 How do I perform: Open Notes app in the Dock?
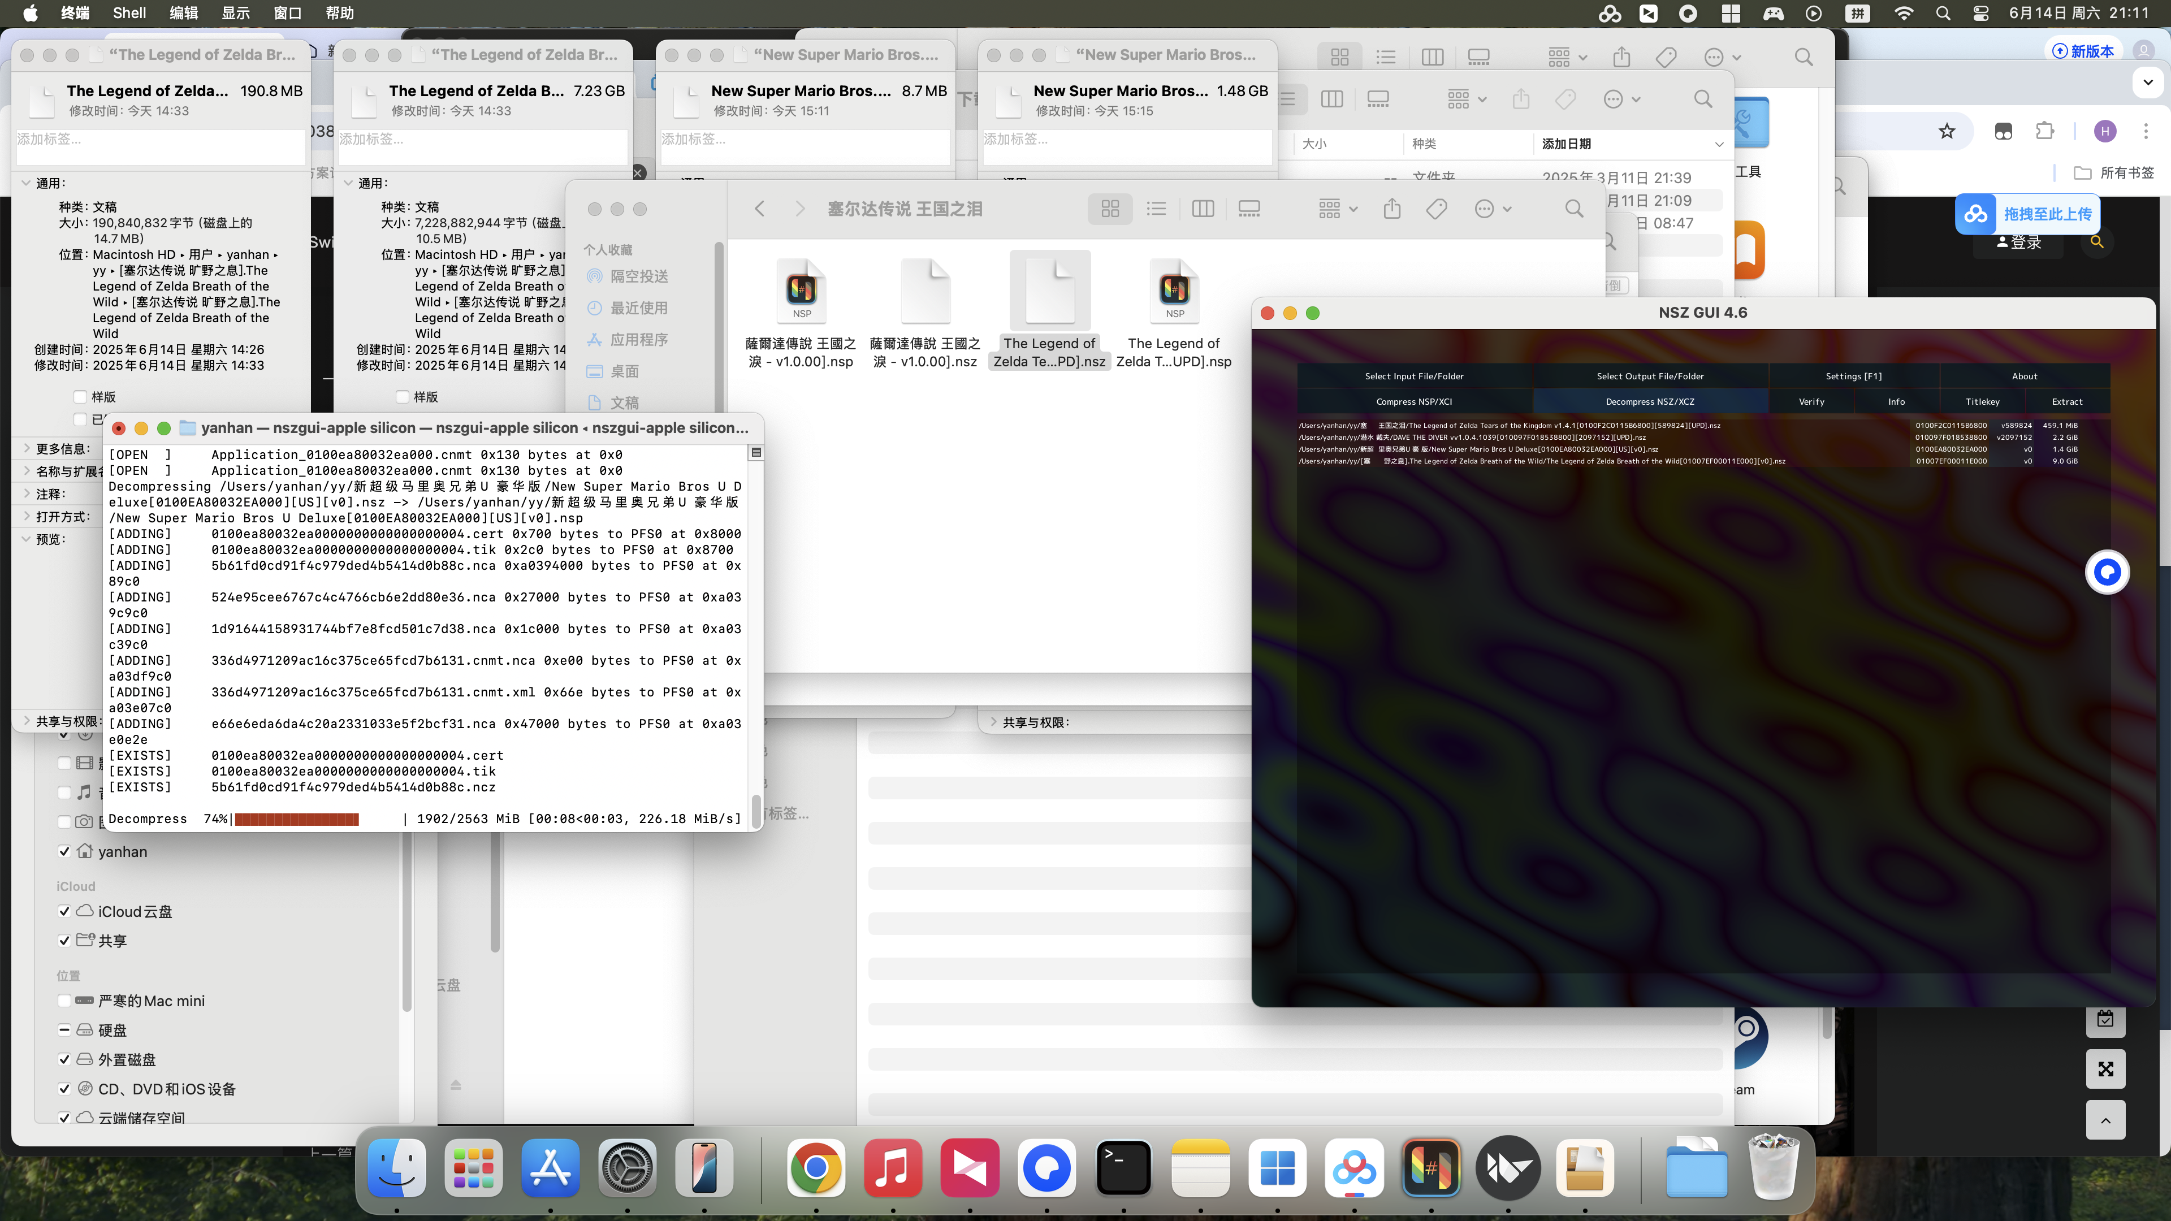(x=1200, y=1168)
